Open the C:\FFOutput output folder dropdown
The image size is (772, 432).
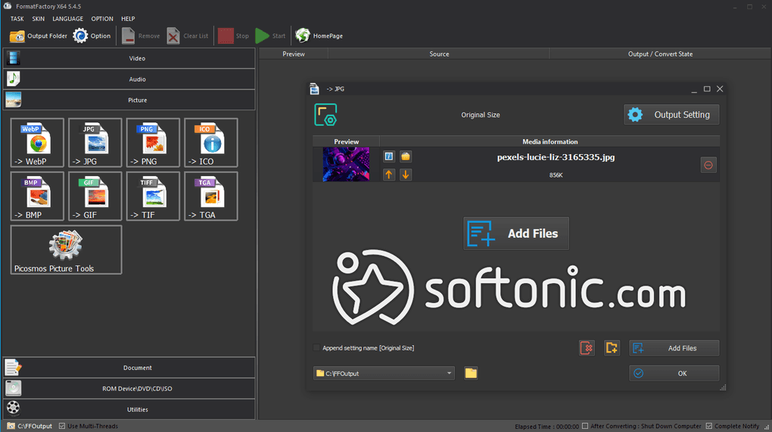point(384,374)
